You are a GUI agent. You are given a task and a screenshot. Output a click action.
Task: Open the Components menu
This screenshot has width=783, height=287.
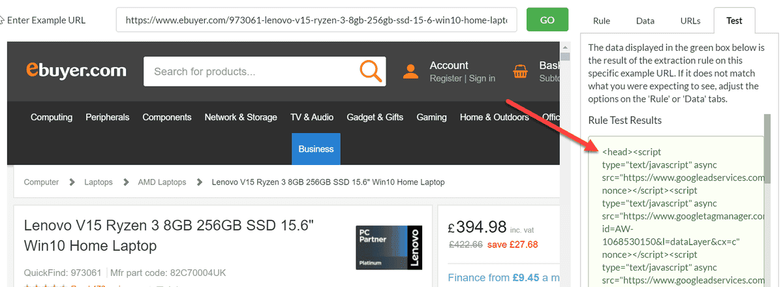(167, 117)
